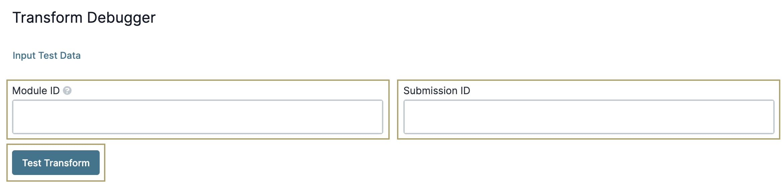
Task: Submit using Test Transform
Action: pos(56,163)
